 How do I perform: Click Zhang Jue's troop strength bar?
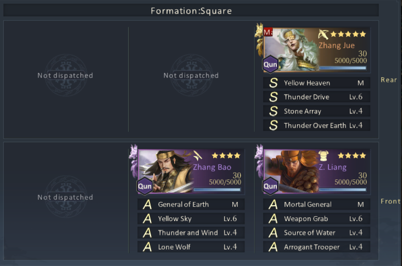[343, 68]
